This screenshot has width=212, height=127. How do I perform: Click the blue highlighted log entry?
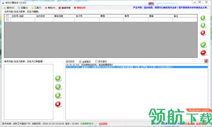(137, 67)
